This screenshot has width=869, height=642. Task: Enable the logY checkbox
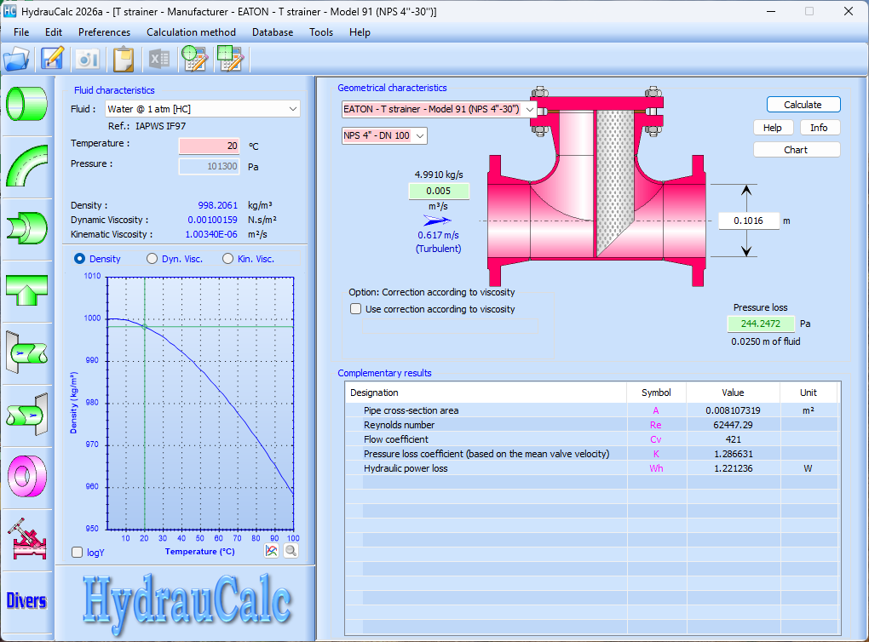[78, 552]
